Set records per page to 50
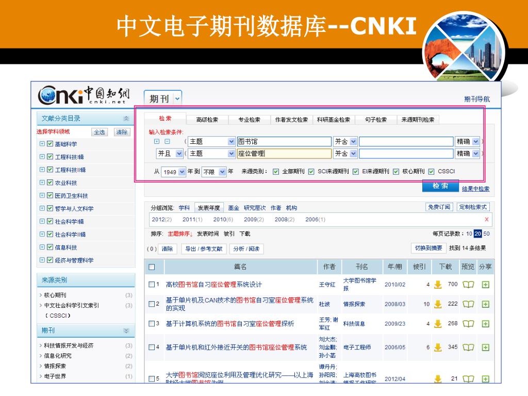 tap(486, 234)
